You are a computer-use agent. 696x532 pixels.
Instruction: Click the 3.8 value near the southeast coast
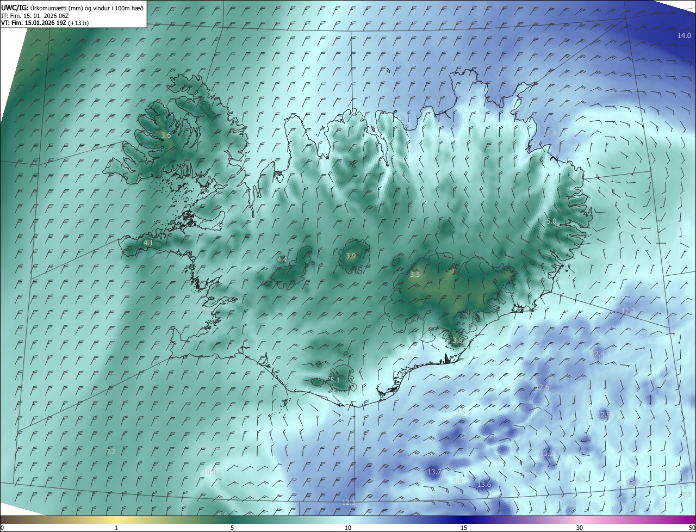click(457, 340)
